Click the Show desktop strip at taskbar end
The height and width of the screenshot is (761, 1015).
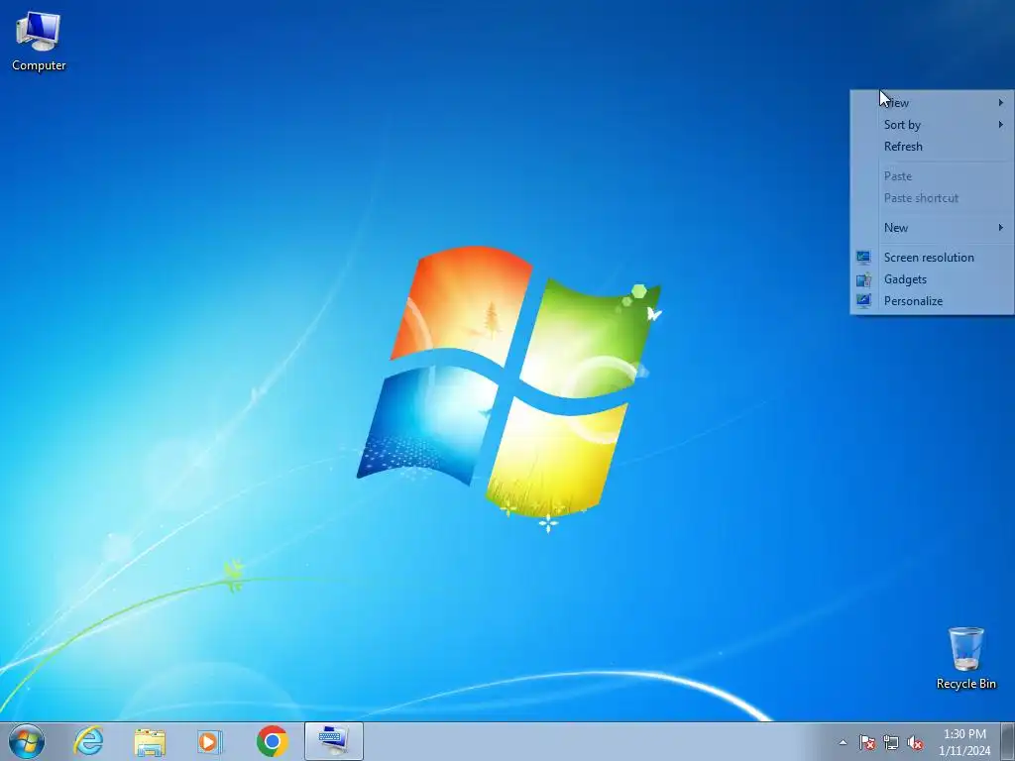[1008, 741]
